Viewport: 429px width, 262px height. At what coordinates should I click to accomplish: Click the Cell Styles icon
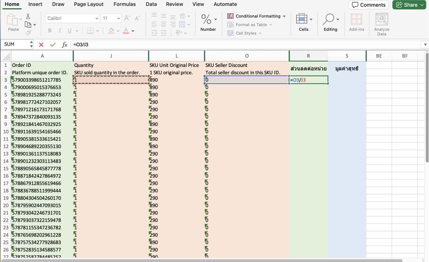coord(230,33)
